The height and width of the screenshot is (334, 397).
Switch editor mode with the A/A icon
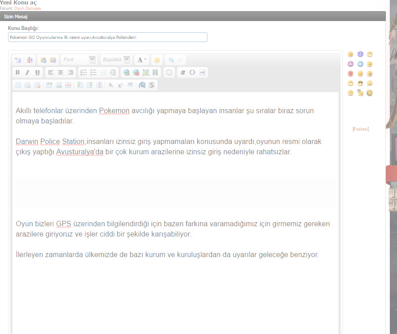(x=18, y=60)
